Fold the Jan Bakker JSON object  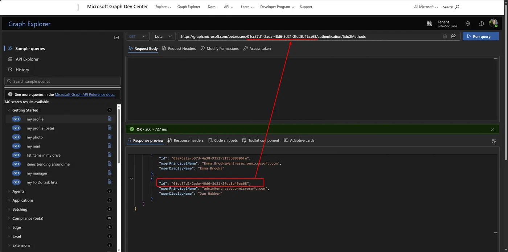(131, 178)
